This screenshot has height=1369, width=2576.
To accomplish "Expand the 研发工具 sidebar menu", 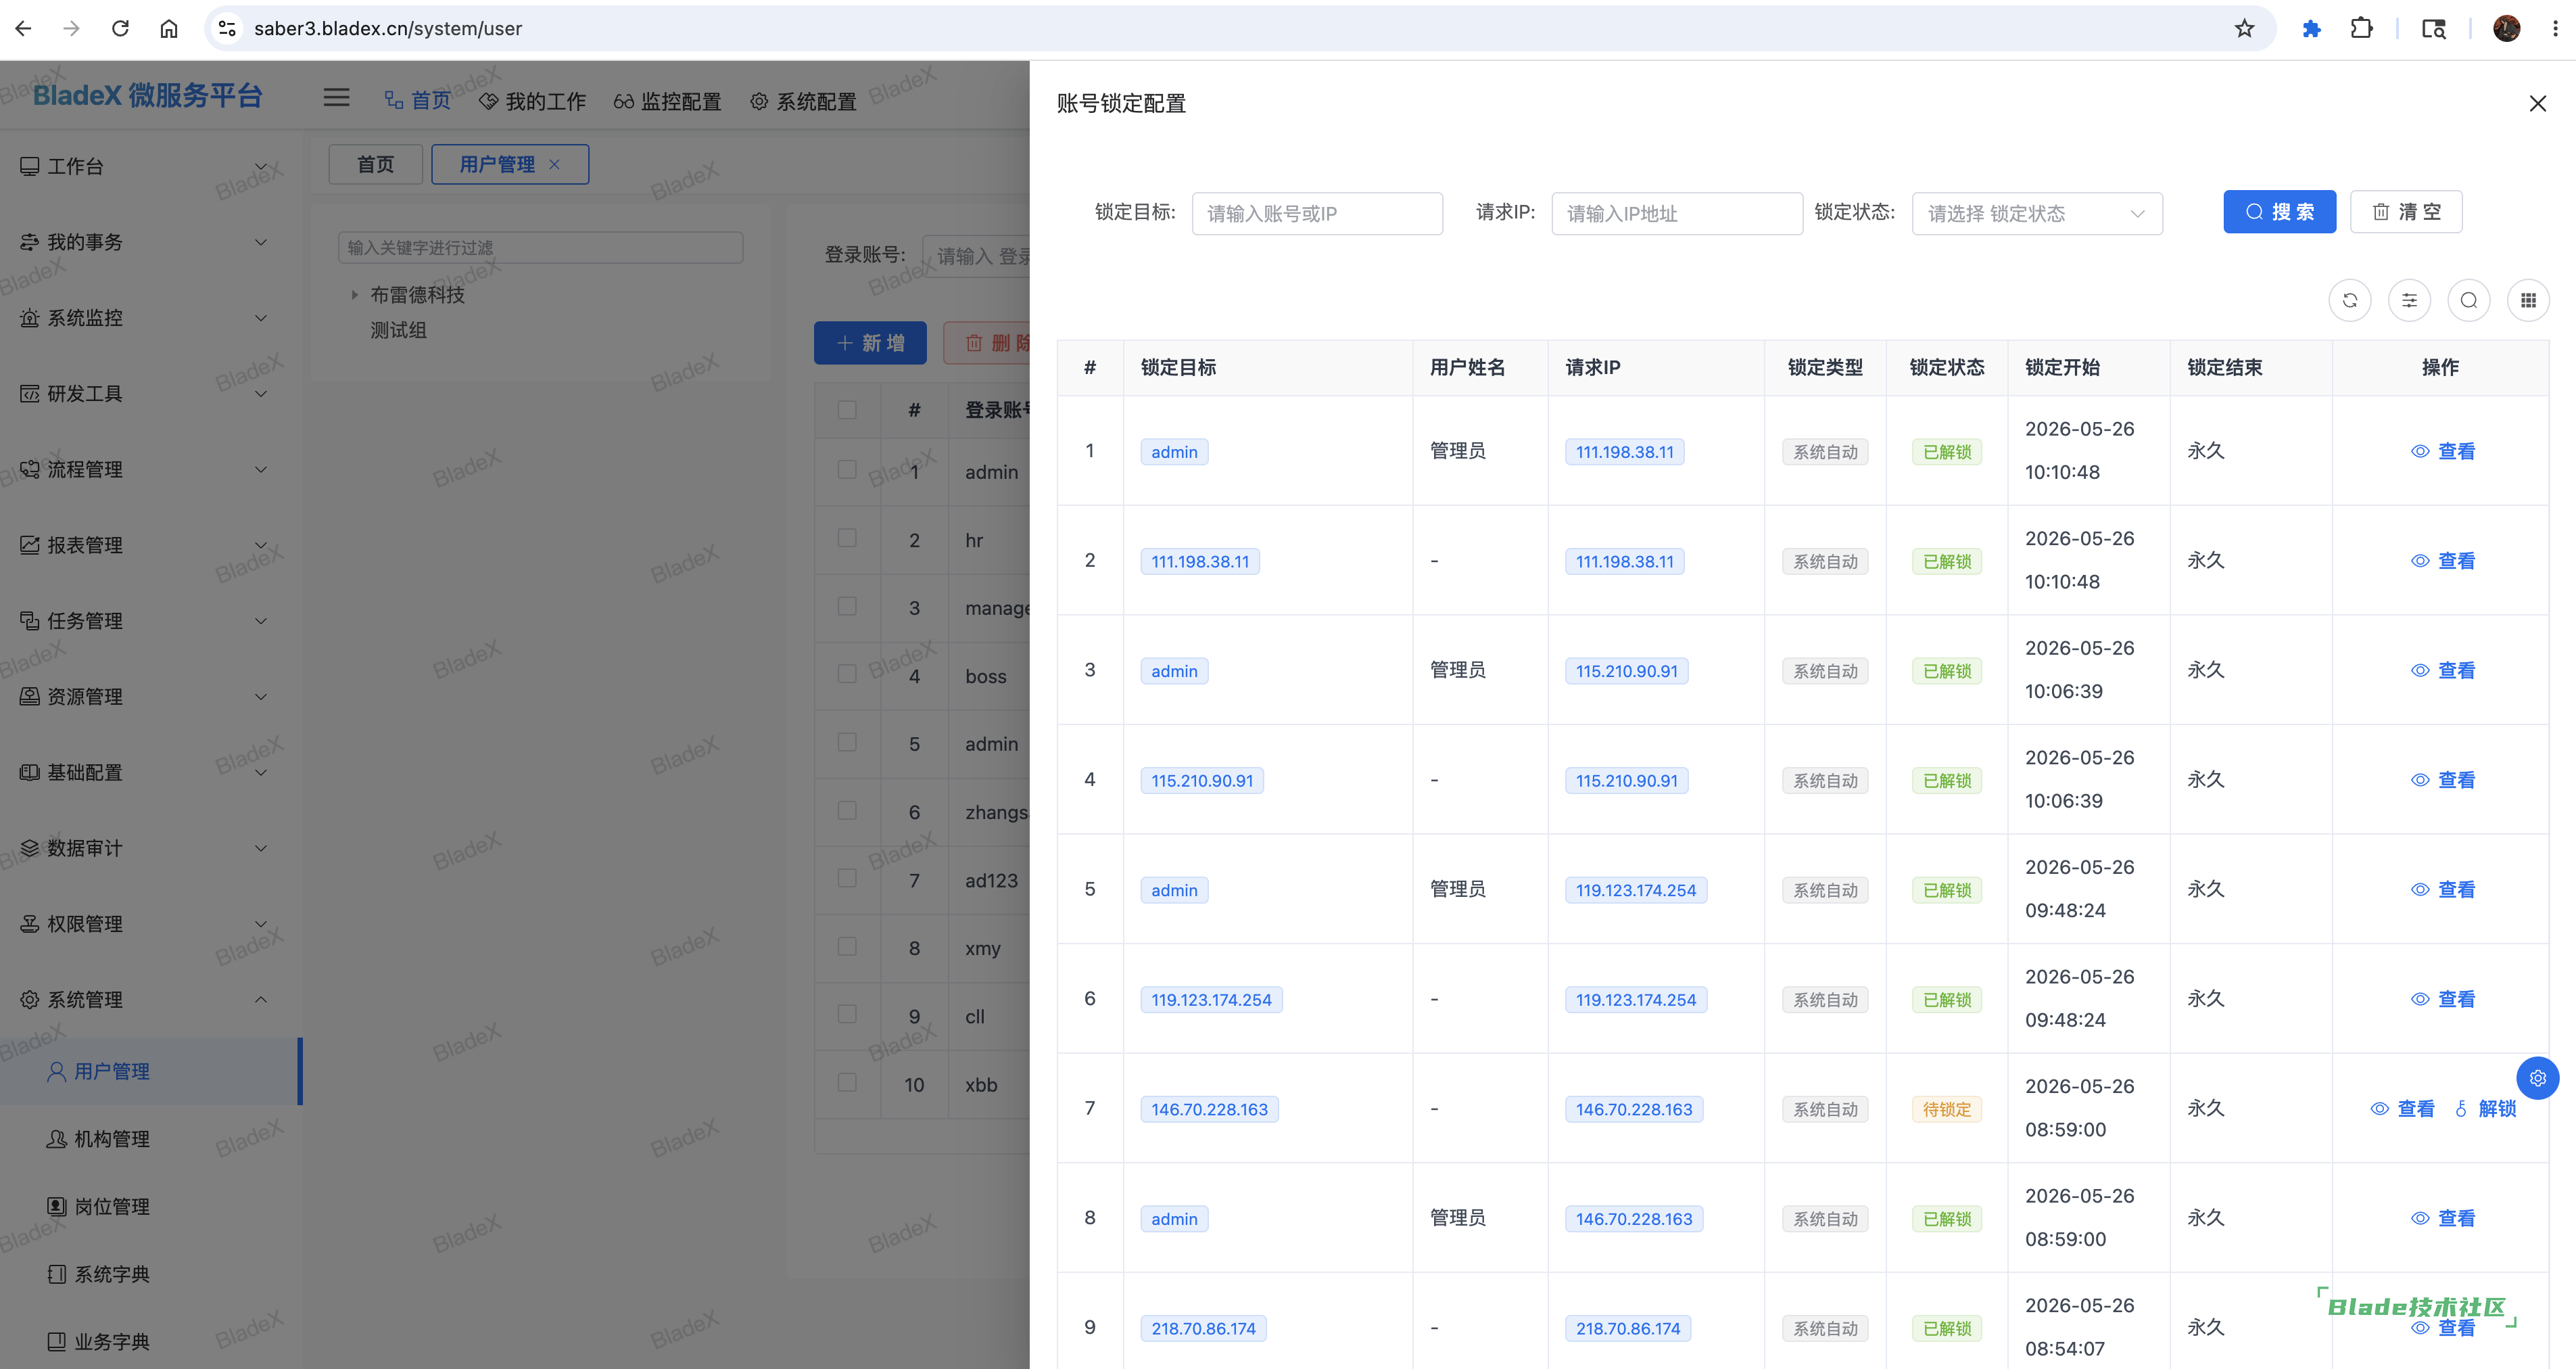I will (150, 393).
